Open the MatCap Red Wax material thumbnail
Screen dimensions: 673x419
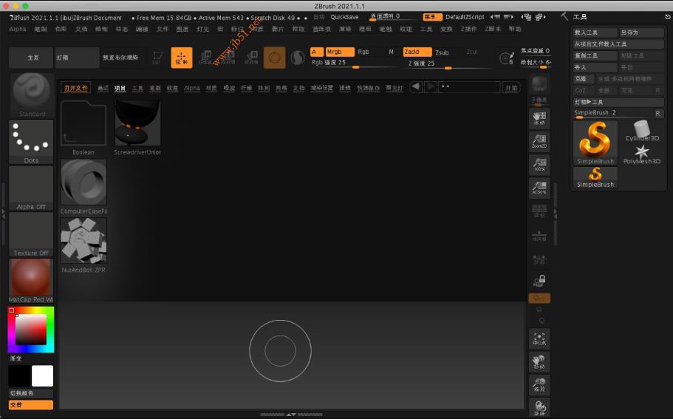pos(31,280)
